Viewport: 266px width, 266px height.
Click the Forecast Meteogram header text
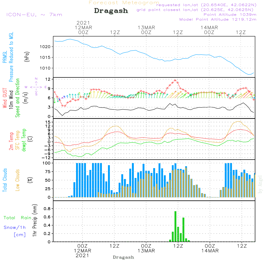click(x=124, y=3)
